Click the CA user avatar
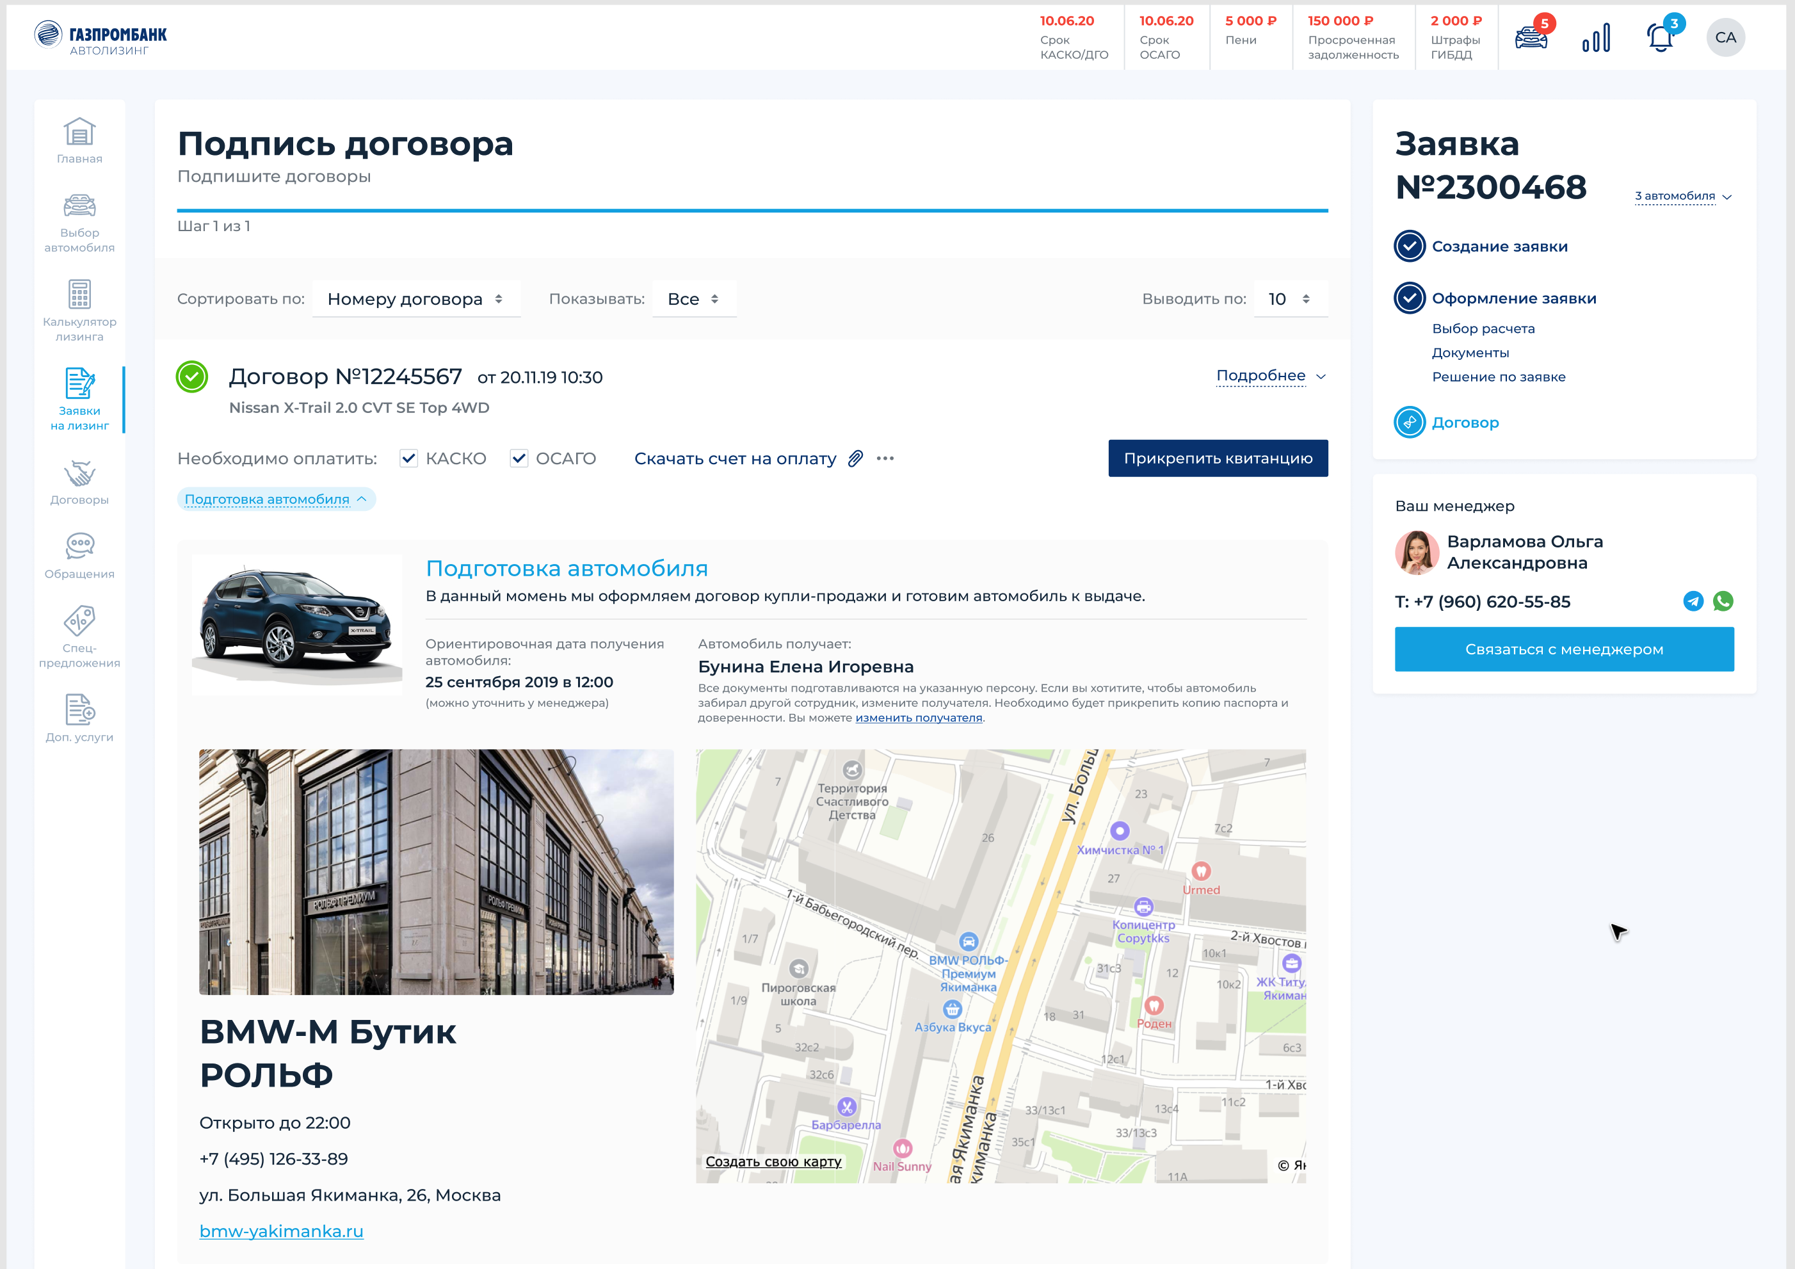 (x=1725, y=38)
